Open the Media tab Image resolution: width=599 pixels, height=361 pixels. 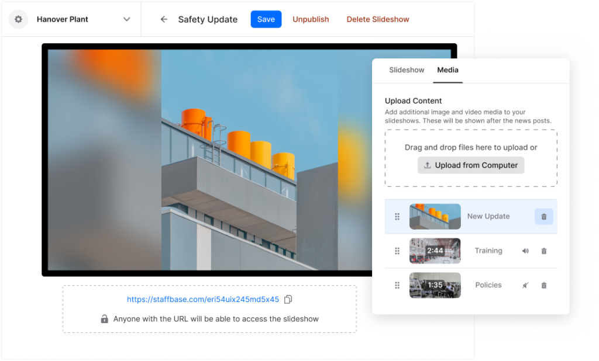[447, 70]
